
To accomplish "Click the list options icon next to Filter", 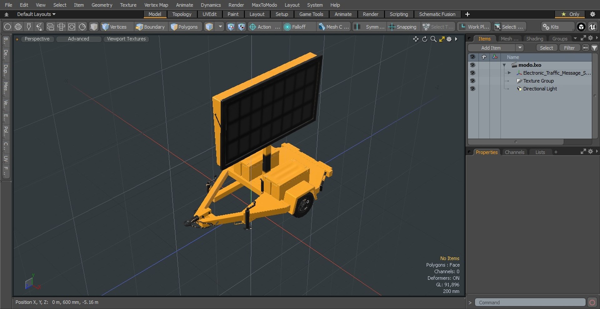I will pos(586,48).
